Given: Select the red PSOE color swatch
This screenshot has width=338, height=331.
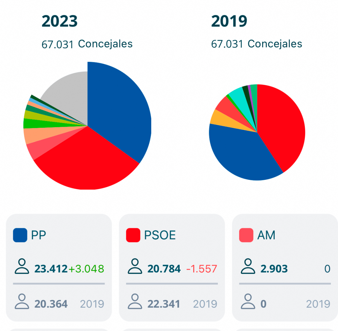Looking at the screenshot, I should point(133,235).
